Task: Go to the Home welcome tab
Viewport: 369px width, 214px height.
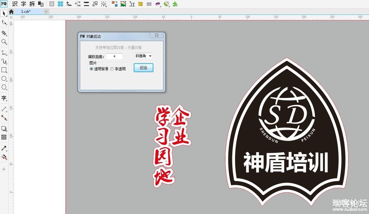Action: click(11, 12)
